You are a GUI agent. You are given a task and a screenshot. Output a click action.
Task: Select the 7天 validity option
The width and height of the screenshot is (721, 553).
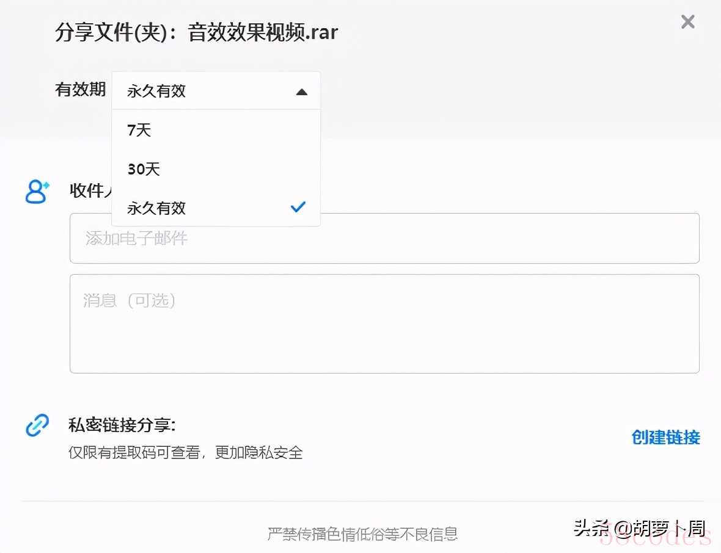[139, 130]
